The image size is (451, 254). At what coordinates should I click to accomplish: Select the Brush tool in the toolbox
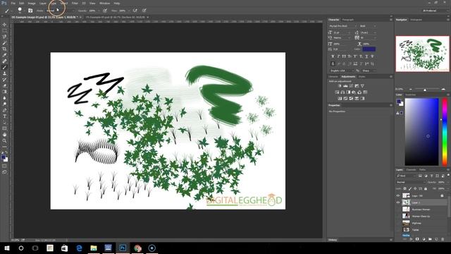tap(4, 68)
